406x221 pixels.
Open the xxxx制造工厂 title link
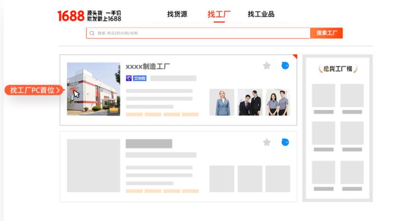tap(148, 67)
